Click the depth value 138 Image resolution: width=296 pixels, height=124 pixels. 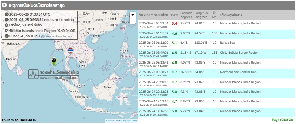click(x=215, y=33)
